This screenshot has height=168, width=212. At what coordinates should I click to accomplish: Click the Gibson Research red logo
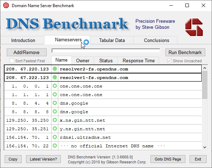(x=194, y=27)
